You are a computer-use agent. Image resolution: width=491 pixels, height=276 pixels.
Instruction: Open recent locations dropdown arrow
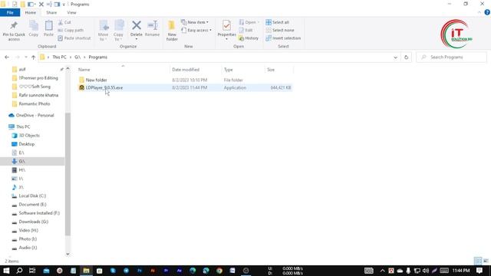click(x=26, y=58)
